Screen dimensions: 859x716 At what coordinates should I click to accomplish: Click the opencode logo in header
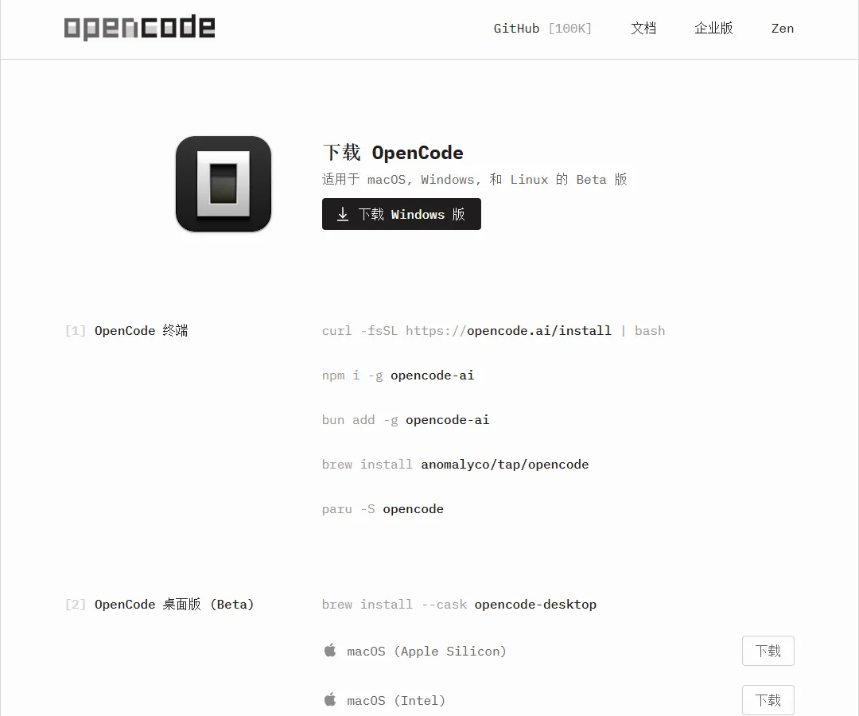coord(139,27)
